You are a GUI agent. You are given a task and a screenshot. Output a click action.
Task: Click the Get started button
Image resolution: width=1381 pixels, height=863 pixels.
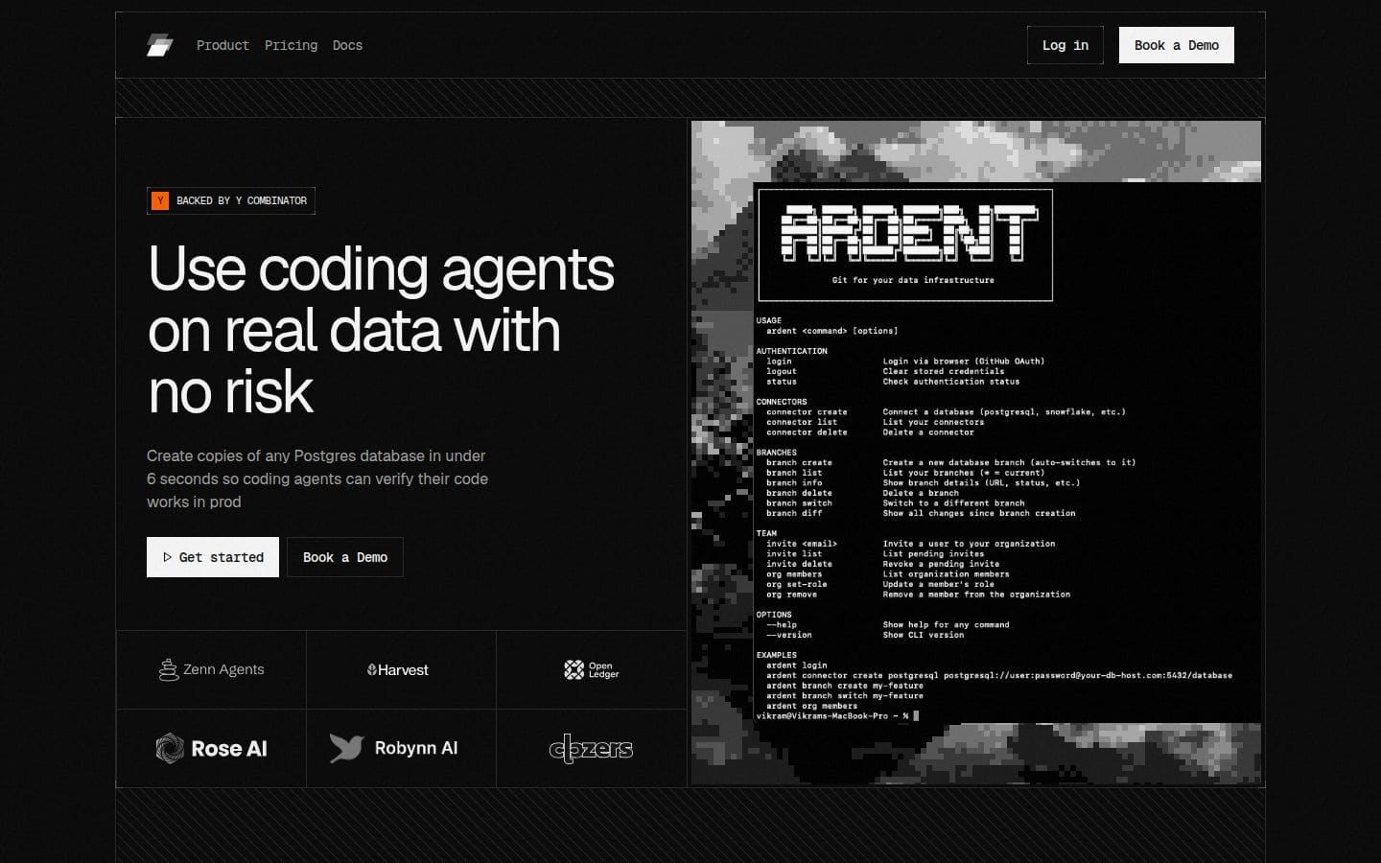pyautogui.click(x=213, y=557)
